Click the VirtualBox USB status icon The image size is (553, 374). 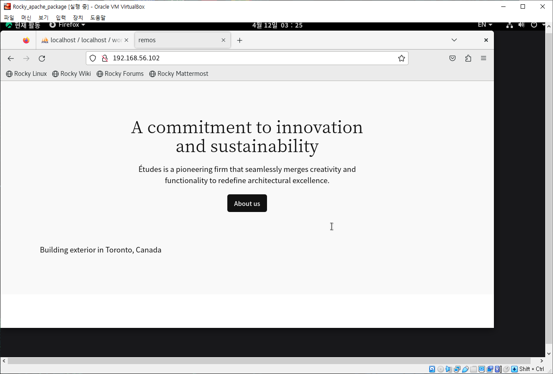pyautogui.click(x=465, y=369)
